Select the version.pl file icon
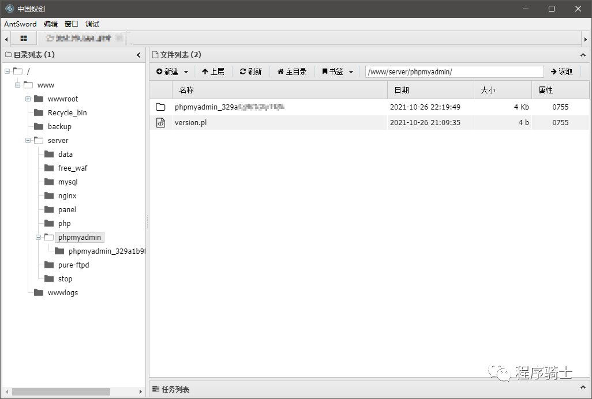This screenshot has width=592, height=399. click(160, 123)
